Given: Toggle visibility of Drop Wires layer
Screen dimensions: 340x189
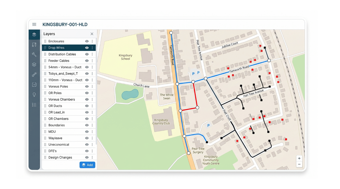Looking at the screenshot, I should pos(87,48).
